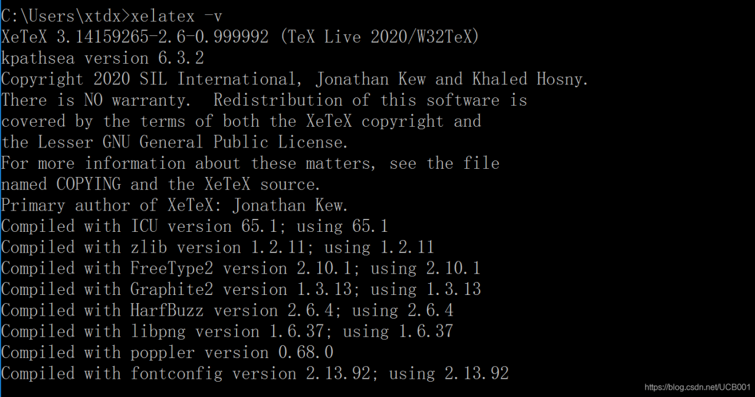Click the Copyright 2020 SIL International line
This screenshot has width=755, height=397.
[295, 79]
